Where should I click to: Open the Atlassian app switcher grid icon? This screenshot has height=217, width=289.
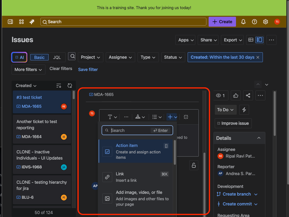click(x=21, y=21)
